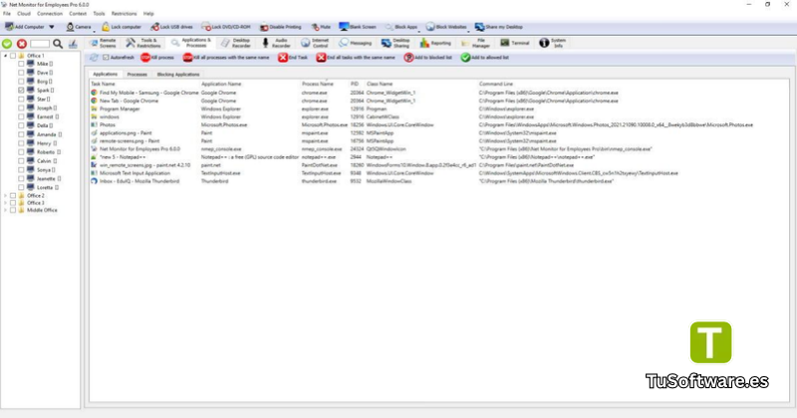Check the Loretta computer checkbox
Screen dimensions: 797x418
tap(21, 187)
